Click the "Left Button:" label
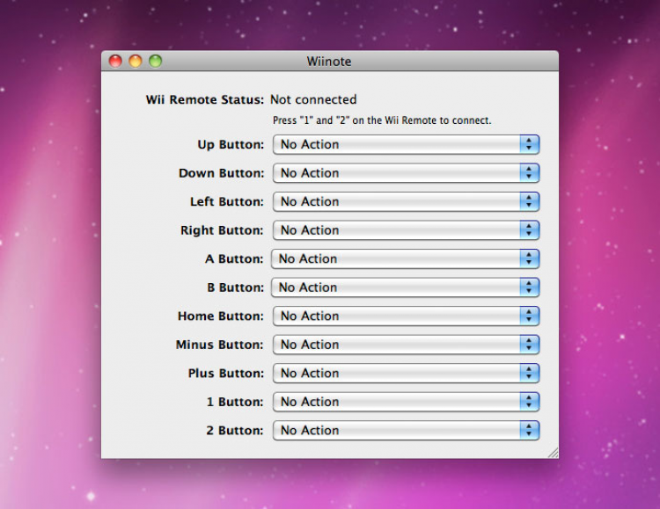 227,202
